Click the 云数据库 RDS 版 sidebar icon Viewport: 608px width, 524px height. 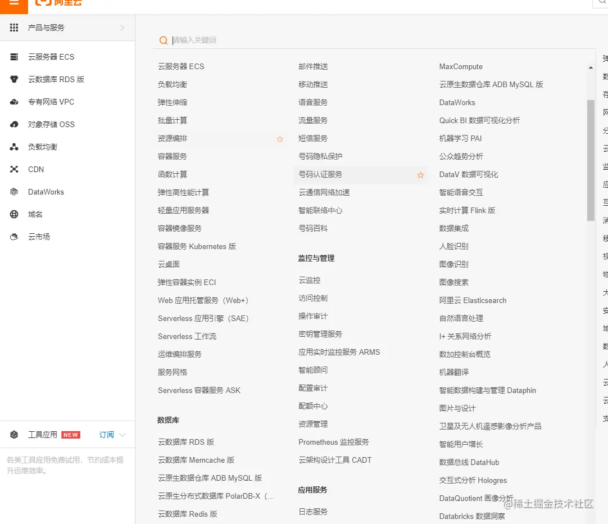(x=14, y=79)
